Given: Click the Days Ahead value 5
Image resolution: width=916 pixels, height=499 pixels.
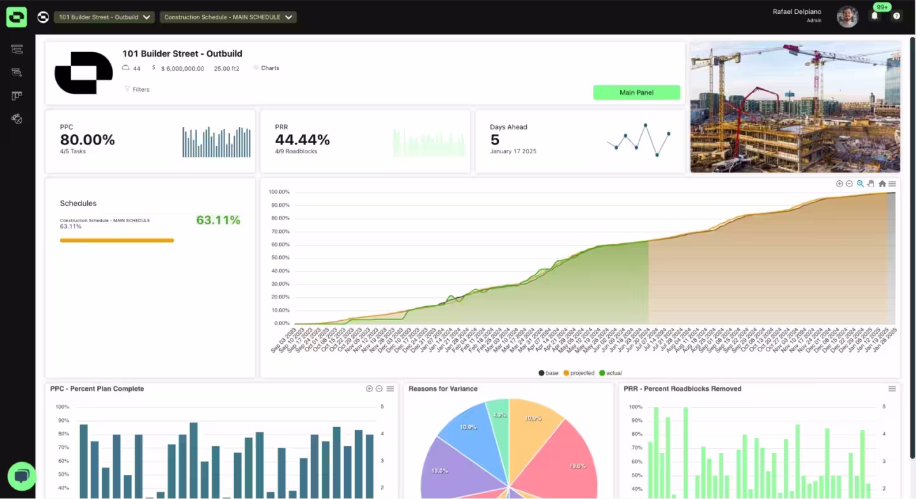Looking at the screenshot, I should [495, 139].
